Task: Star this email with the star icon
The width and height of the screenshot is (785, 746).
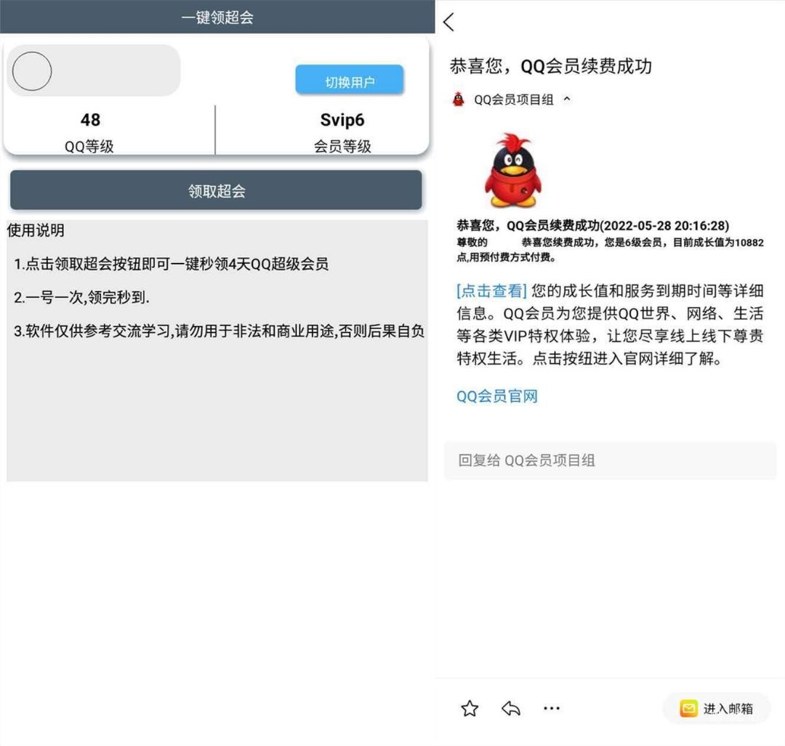Action: tap(470, 709)
